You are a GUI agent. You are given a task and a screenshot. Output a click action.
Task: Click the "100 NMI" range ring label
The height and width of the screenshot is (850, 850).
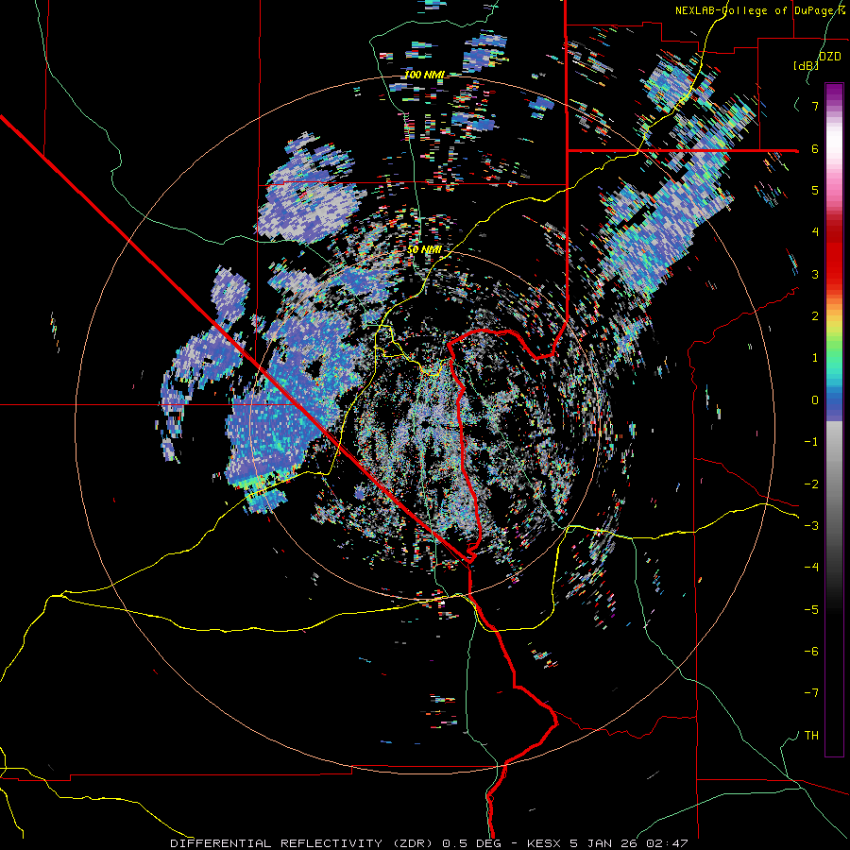coord(424,75)
